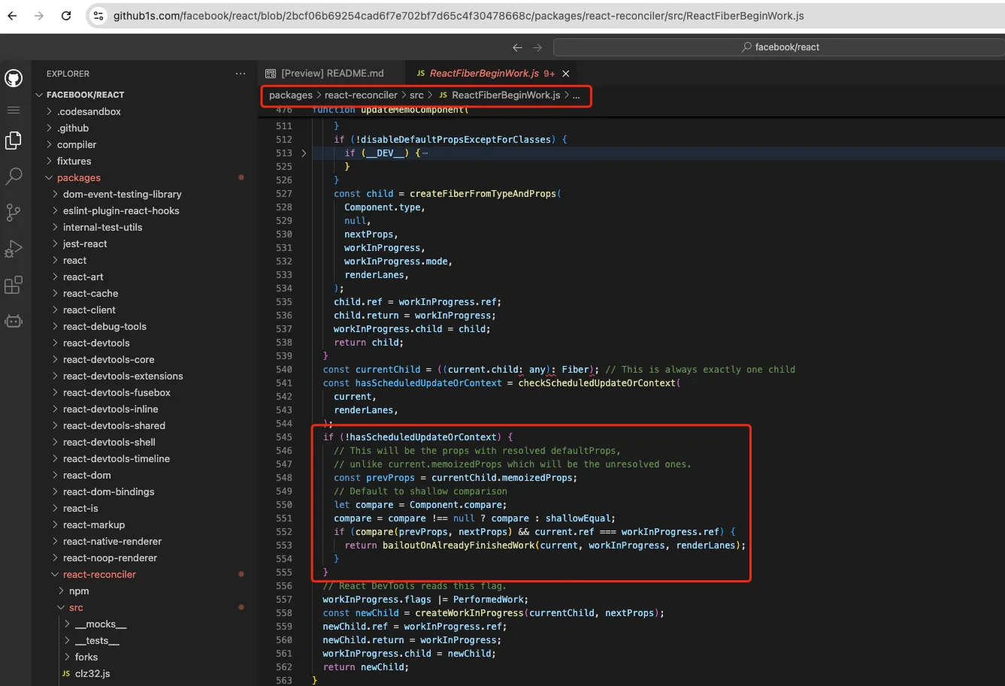Go forward with editor navigation arrow
This screenshot has width=1005, height=686.
click(x=537, y=47)
